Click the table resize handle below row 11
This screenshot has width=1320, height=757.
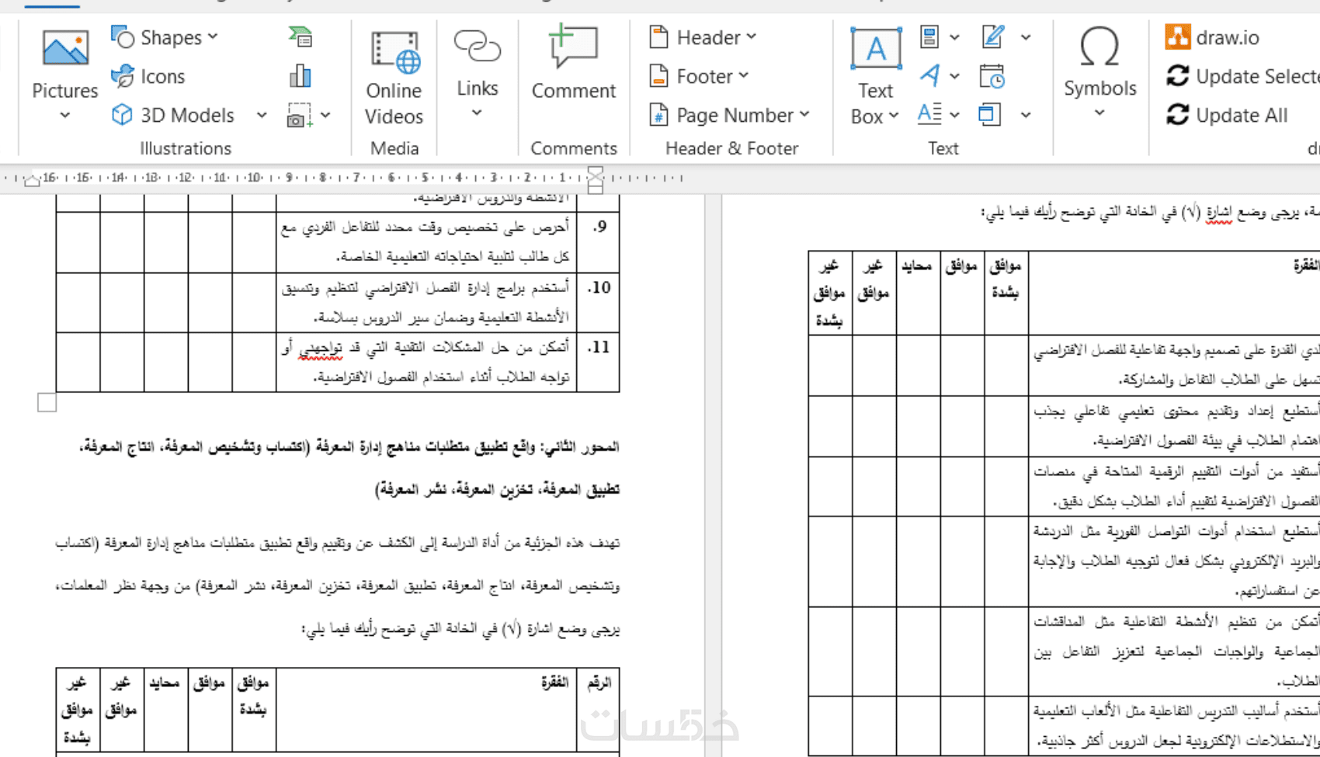tap(47, 402)
